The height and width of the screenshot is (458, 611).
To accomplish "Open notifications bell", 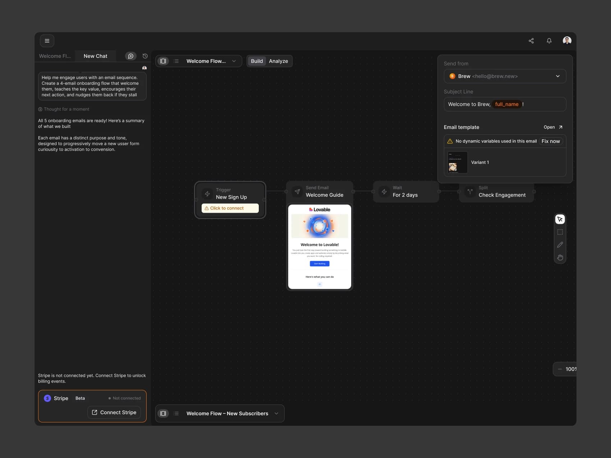I will (x=549, y=41).
